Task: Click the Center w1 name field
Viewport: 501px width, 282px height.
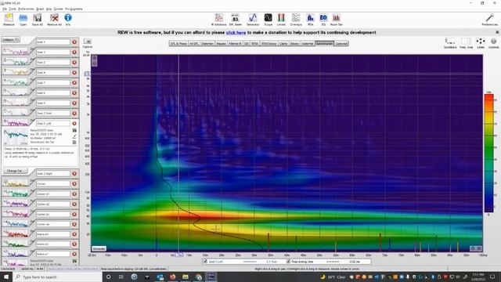Action: click(x=52, y=193)
